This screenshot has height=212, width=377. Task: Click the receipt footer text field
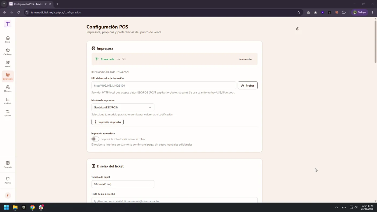pos(174,200)
